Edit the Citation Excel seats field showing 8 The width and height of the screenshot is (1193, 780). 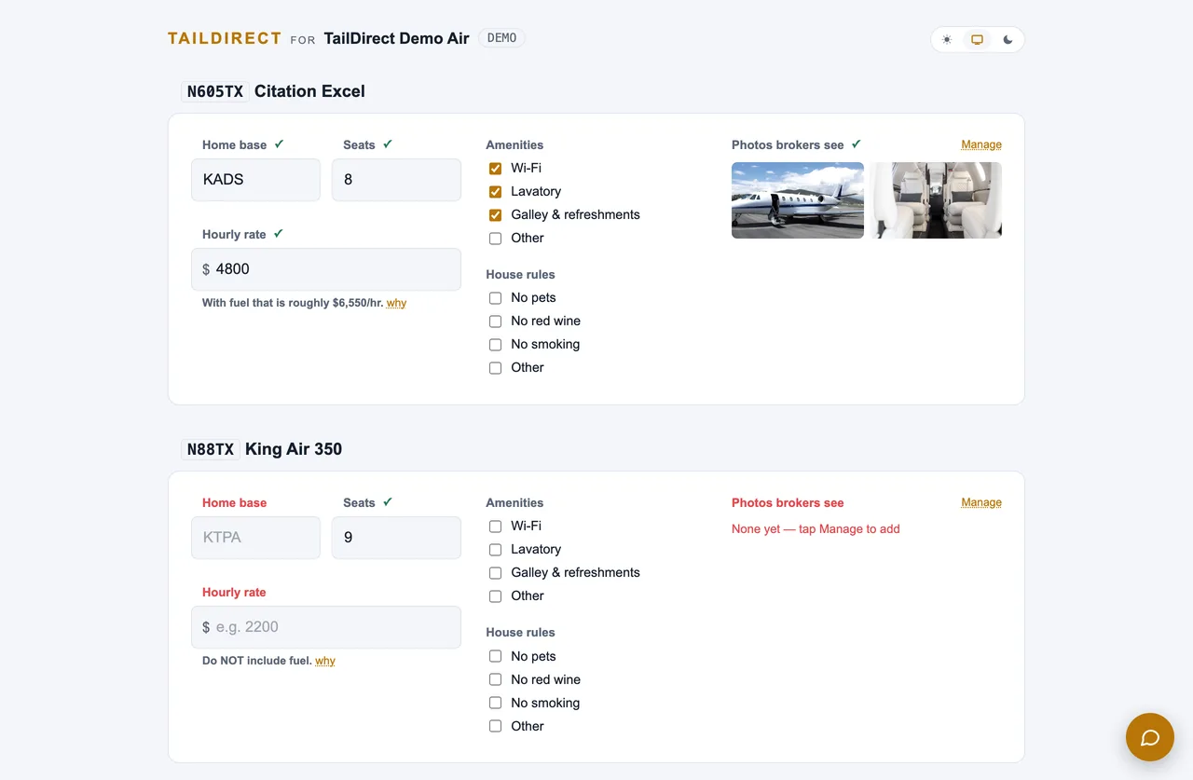pos(396,180)
